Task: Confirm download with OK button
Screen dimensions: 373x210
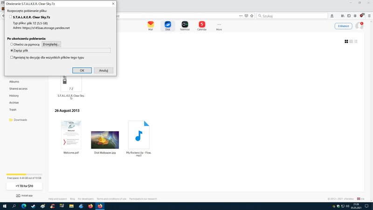Action: (x=82, y=70)
